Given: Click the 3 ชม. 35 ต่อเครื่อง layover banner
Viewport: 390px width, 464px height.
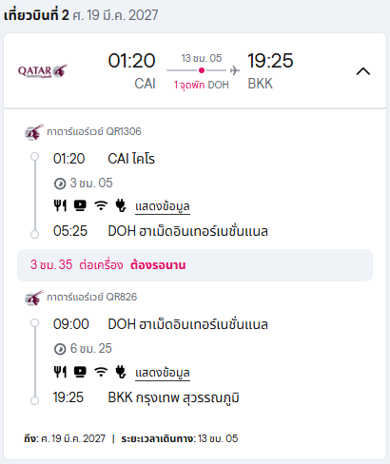Looking at the screenshot, I should click(195, 265).
